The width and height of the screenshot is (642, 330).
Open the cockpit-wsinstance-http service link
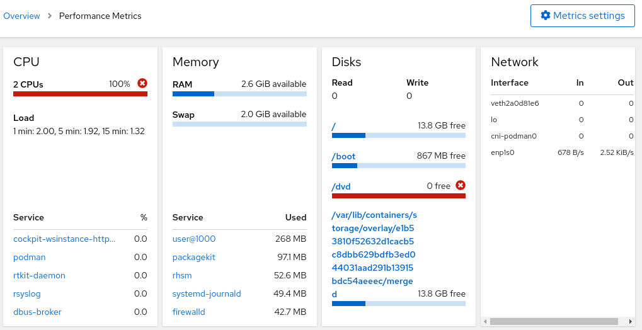point(64,239)
